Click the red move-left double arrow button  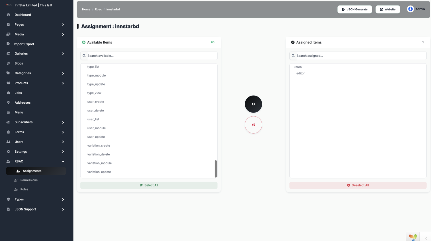tap(253, 125)
